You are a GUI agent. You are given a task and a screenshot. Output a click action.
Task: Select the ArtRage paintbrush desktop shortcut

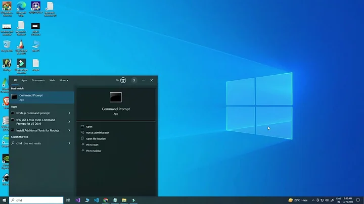tap(7, 65)
